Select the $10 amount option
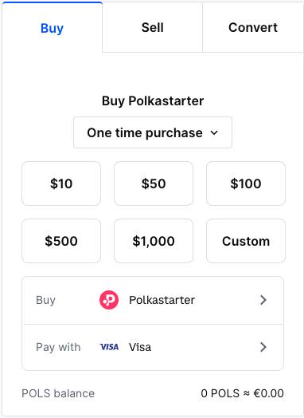Screen dimensions: 304x418 [61, 183]
